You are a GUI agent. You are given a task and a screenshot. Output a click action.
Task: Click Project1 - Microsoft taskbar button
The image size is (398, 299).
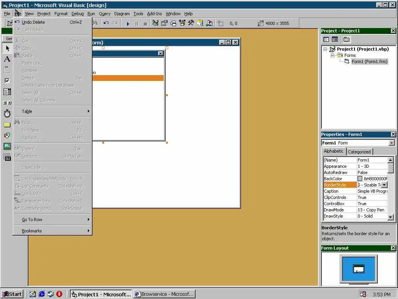(101, 294)
